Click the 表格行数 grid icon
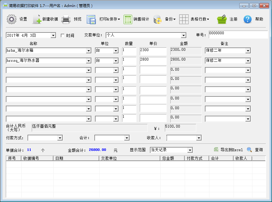272x202 pixels. pos(184,19)
